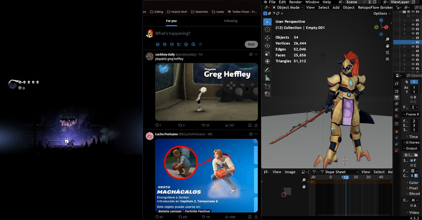The image size is (422, 220).
Task: Like the sackboy daily post
Action: tap(203, 125)
